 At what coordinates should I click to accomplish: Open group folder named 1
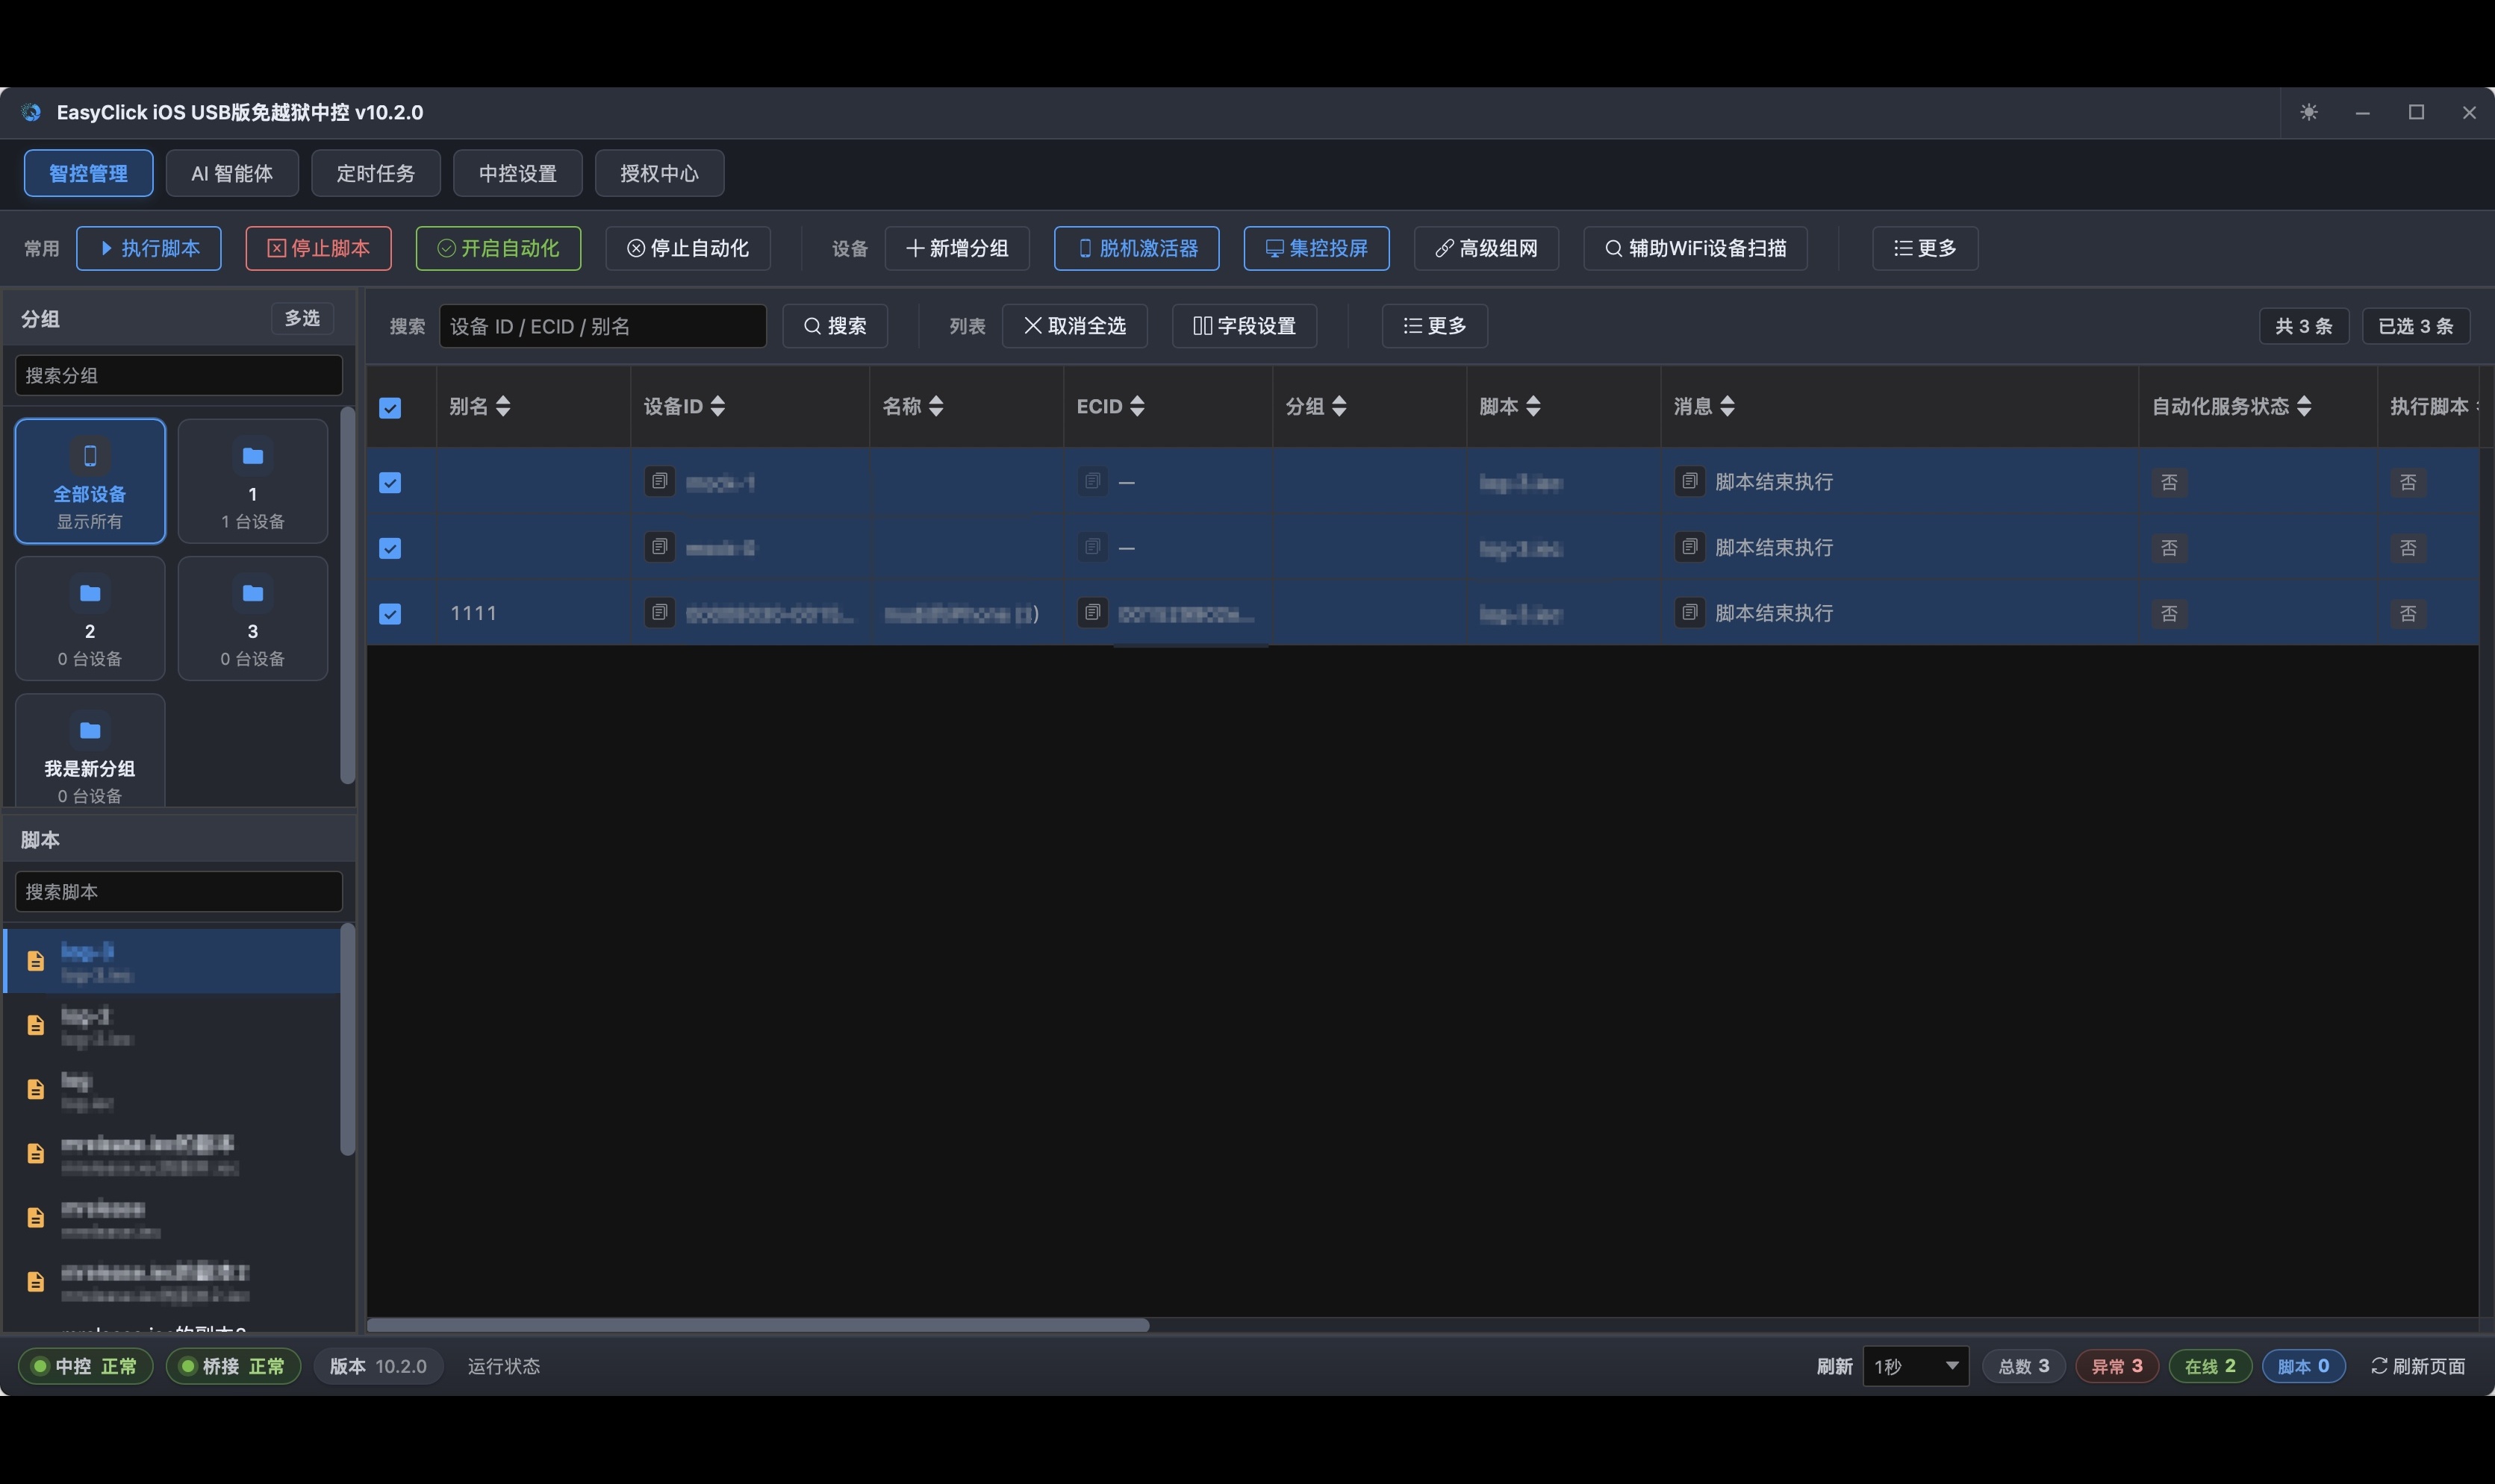pos(253,481)
